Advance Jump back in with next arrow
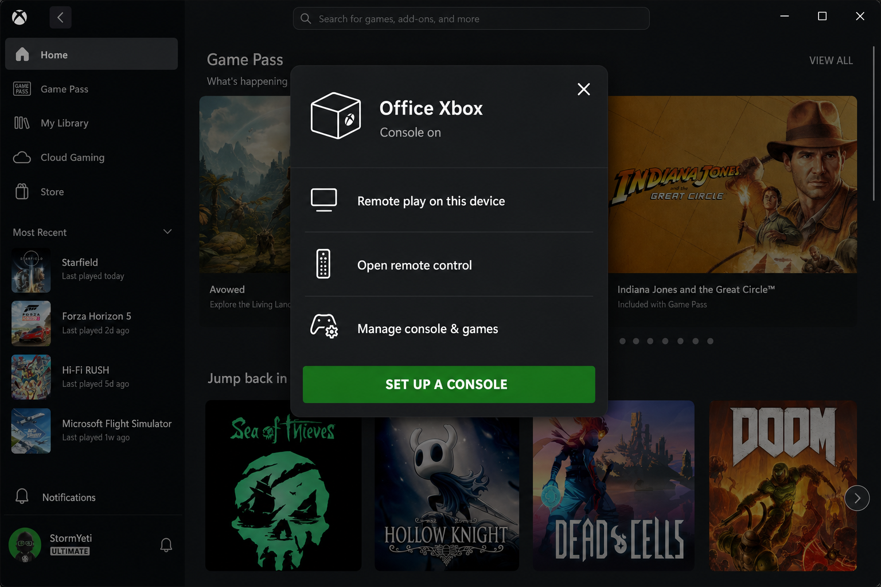This screenshot has height=587, width=881. (857, 498)
